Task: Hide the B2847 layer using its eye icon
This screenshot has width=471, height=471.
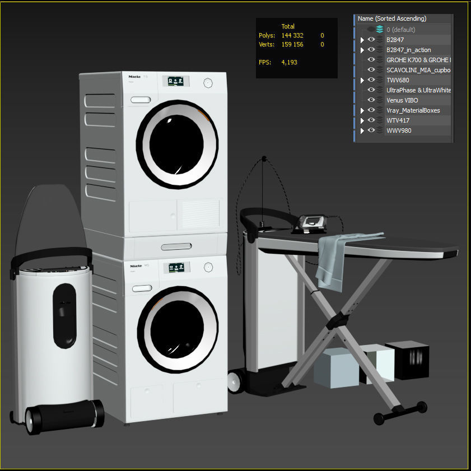Action: [x=371, y=40]
